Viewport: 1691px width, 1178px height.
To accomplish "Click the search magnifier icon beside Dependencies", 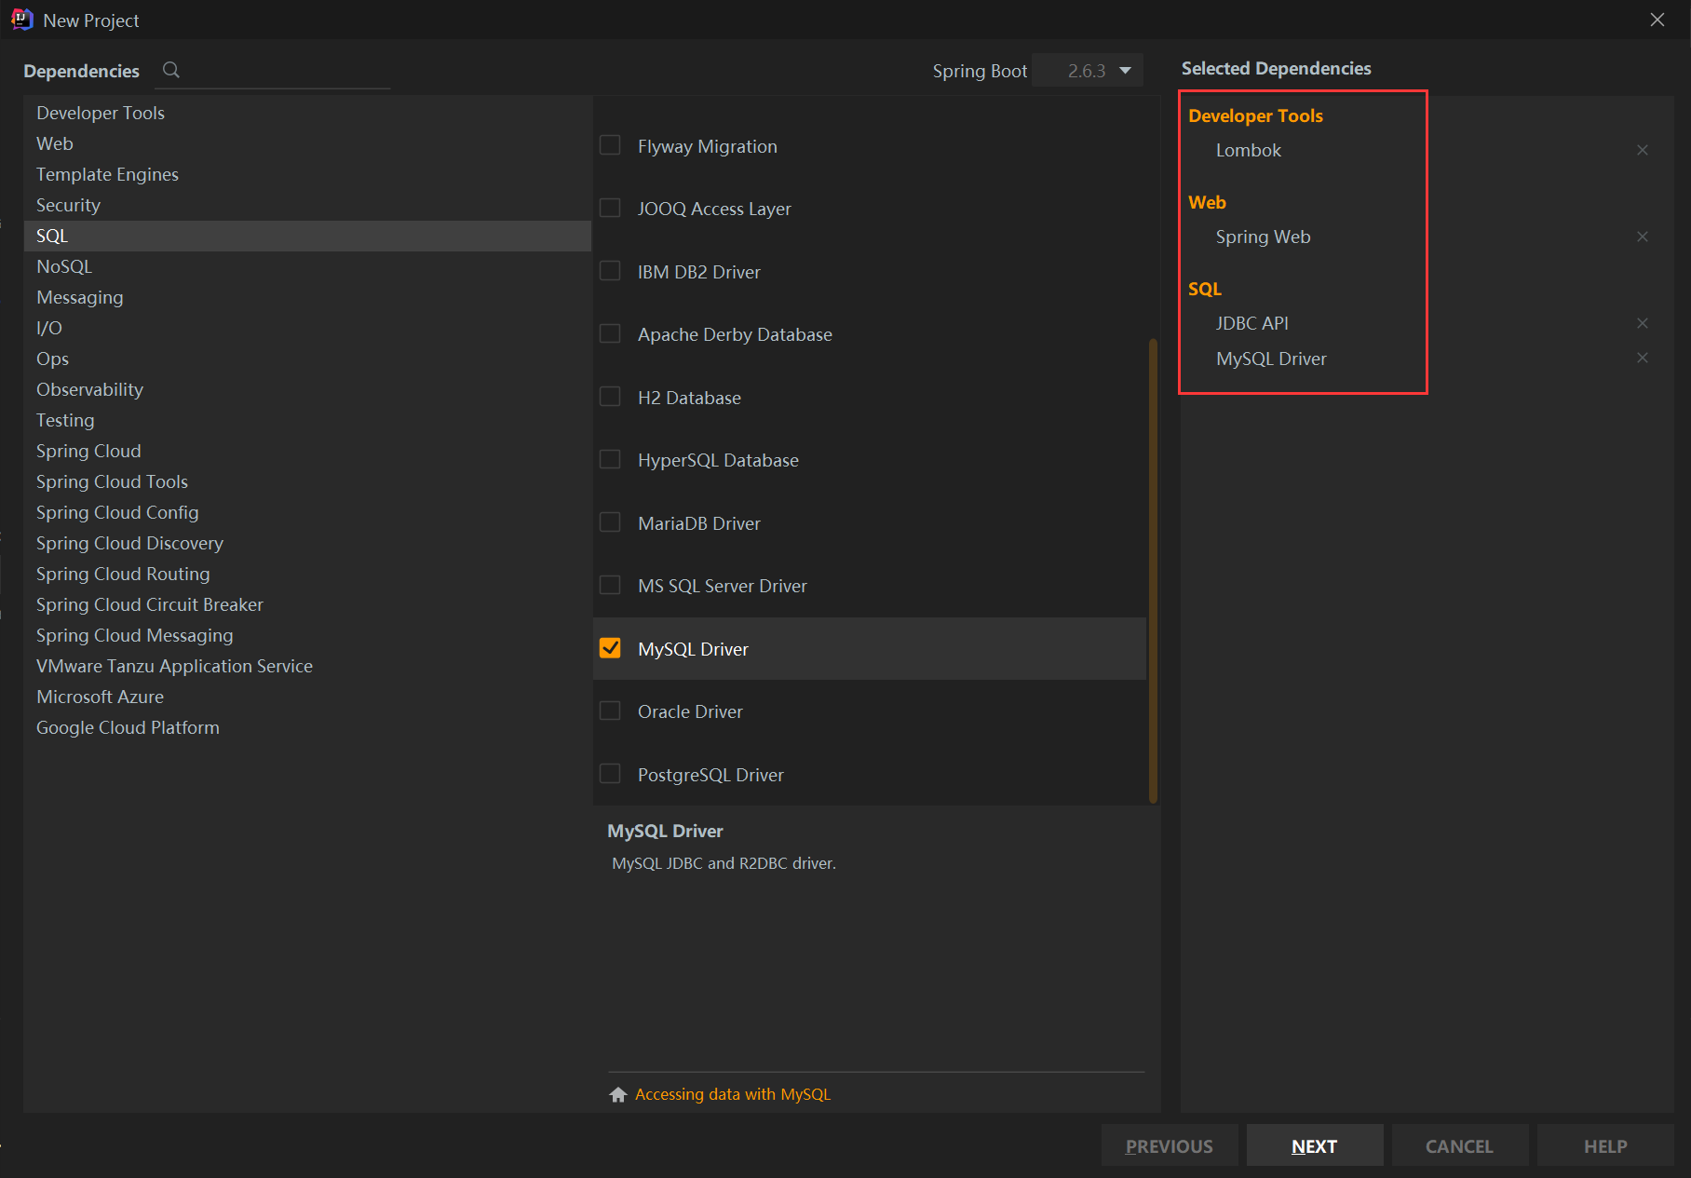I will click(x=171, y=70).
